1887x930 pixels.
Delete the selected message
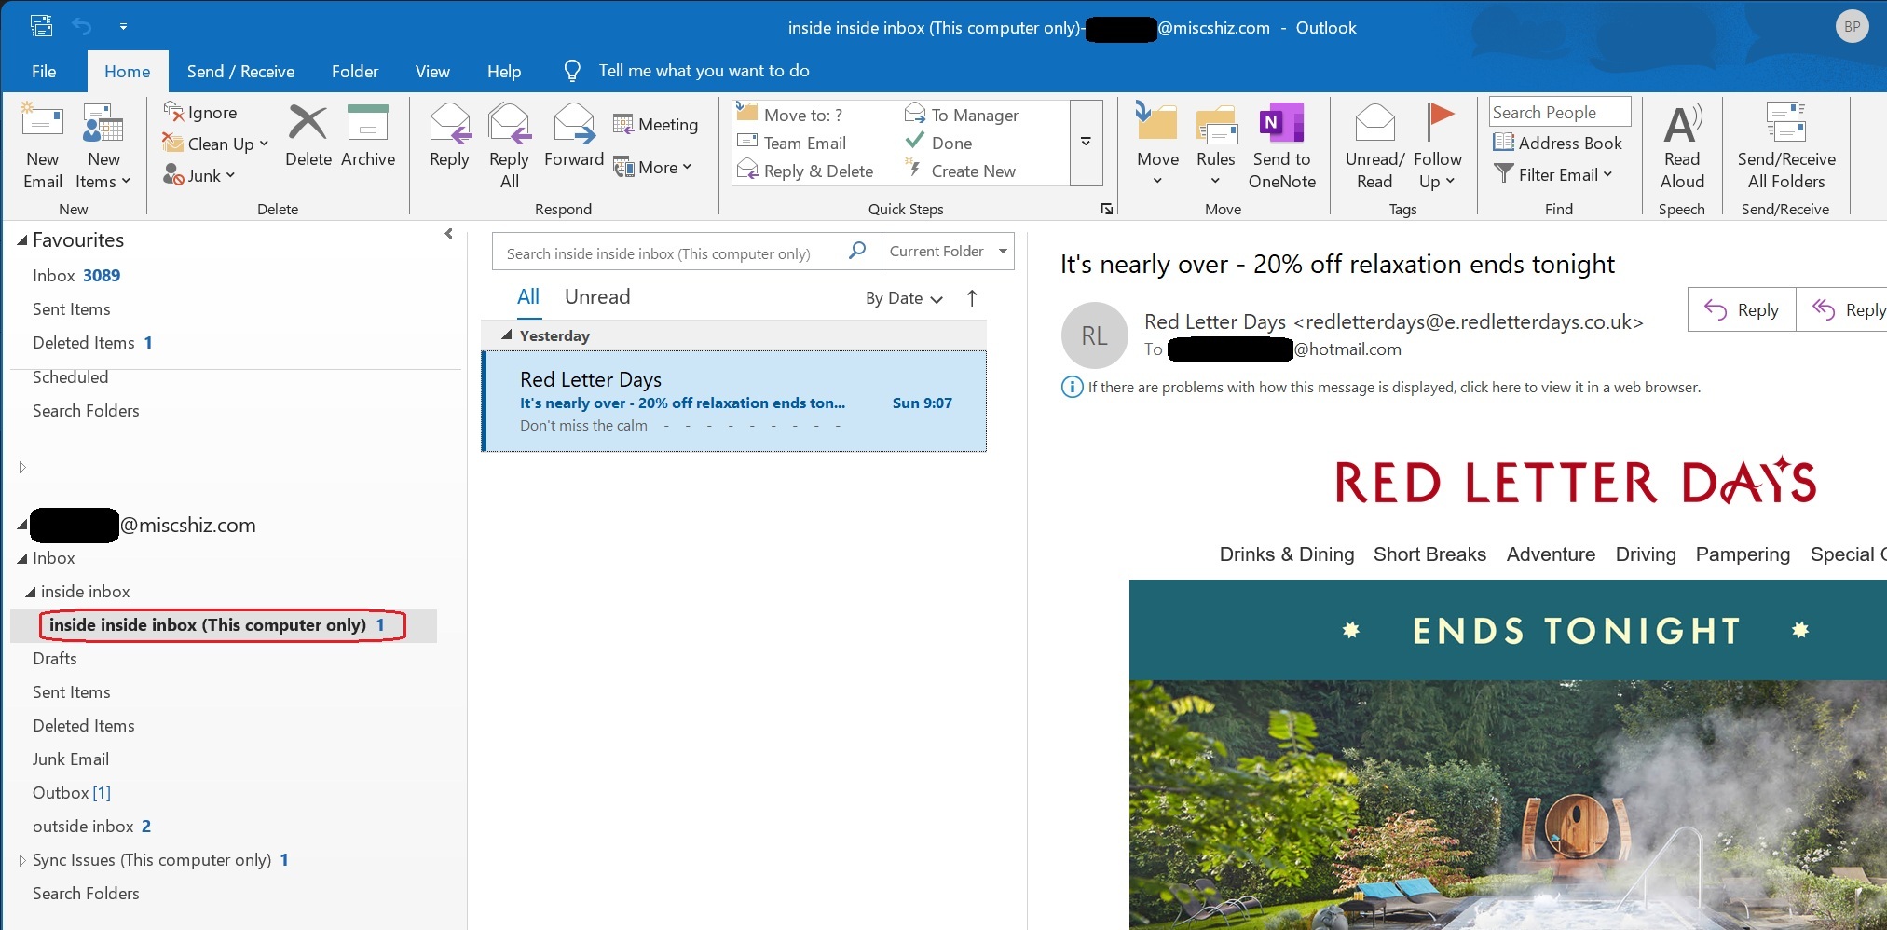point(308,136)
